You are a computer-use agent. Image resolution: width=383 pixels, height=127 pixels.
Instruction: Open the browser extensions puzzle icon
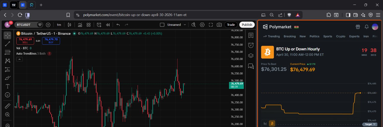click(329, 15)
